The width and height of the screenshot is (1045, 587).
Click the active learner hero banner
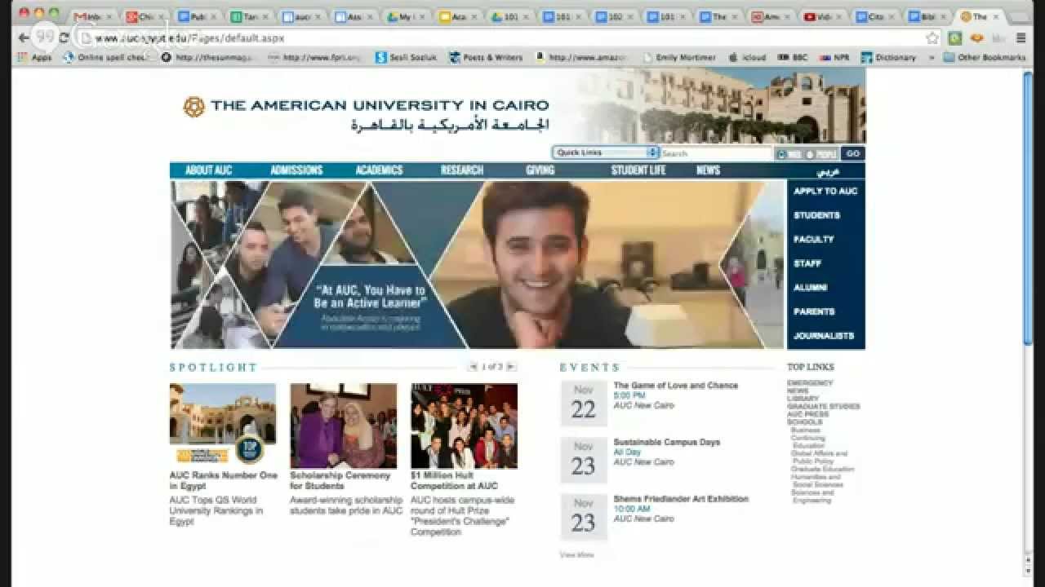pos(478,265)
